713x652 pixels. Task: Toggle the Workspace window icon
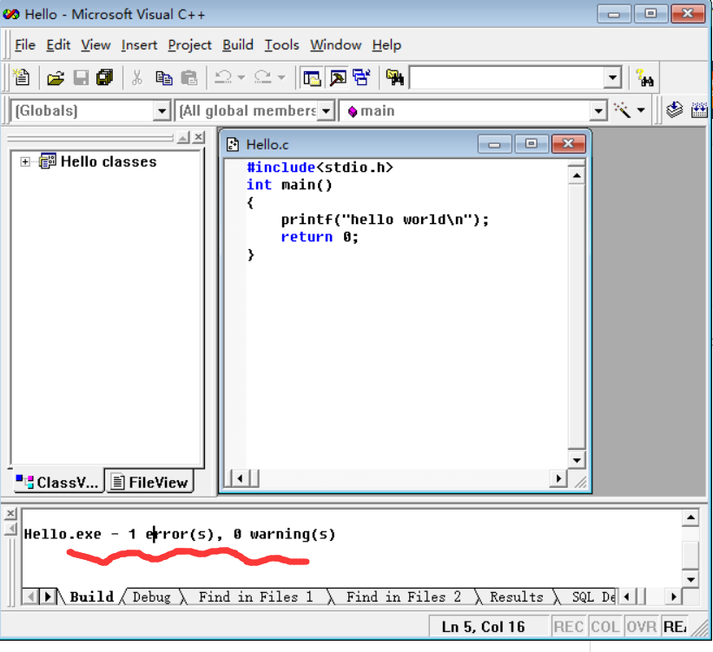tap(312, 78)
